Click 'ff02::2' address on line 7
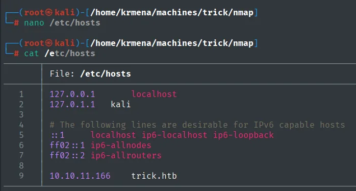Viewport: 356px width, 191px height. [x=67, y=156]
